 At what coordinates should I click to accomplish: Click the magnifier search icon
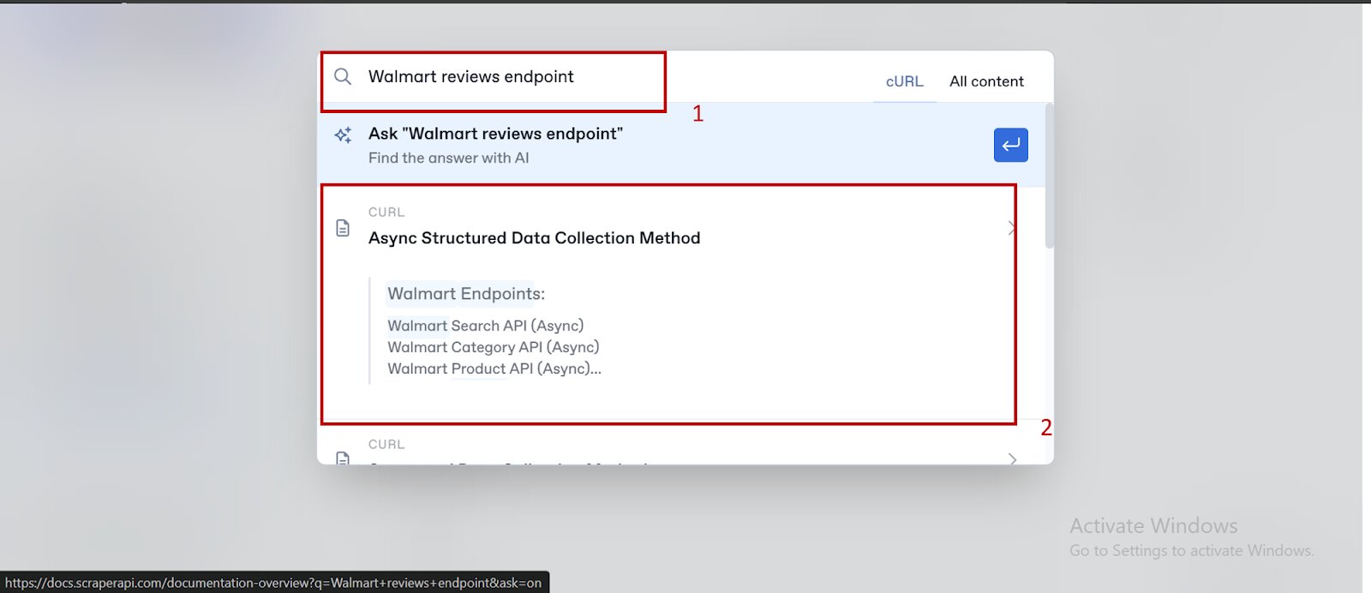pos(343,77)
